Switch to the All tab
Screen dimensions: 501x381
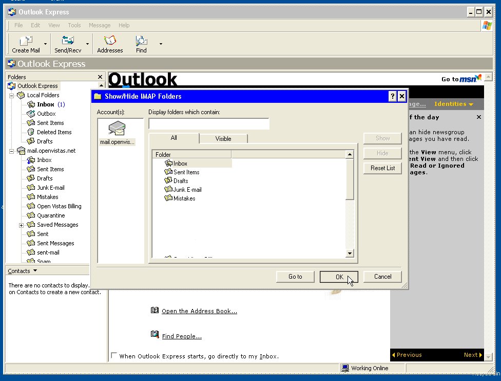coord(174,138)
